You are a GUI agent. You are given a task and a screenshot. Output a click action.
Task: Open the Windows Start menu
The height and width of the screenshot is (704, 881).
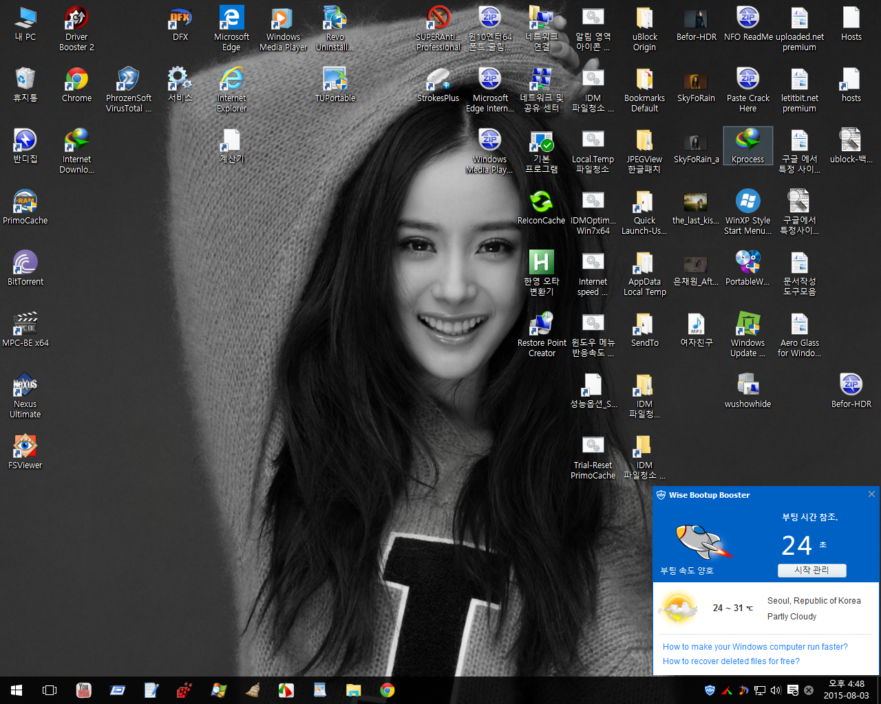click(x=17, y=690)
